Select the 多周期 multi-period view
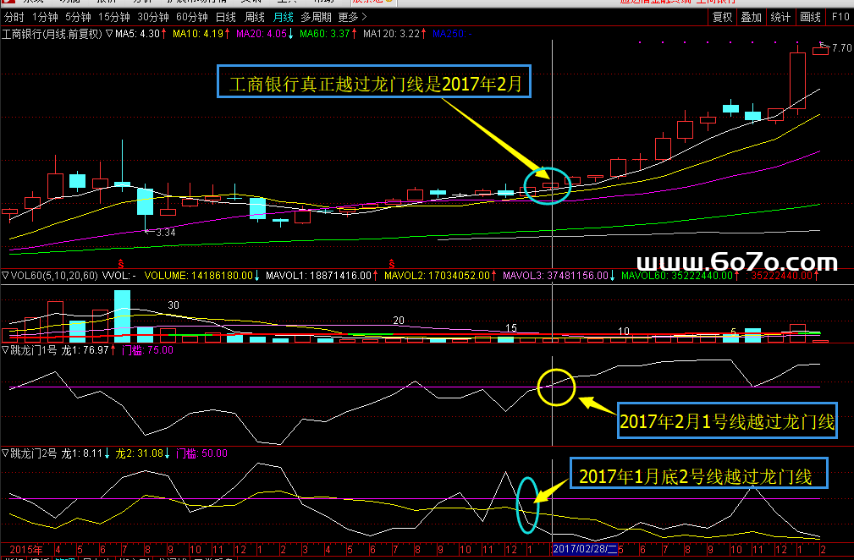Viewport: 854px width, 560px height. 317,17
